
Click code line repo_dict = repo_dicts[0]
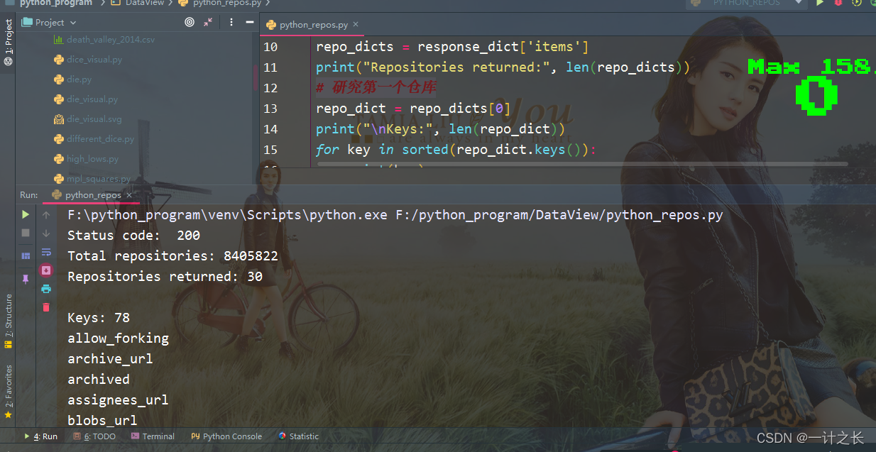pyautogui.click(x=413, y=109)
